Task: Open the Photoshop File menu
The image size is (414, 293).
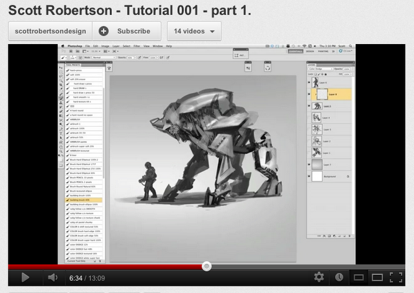Action: (x=87, y=46)
